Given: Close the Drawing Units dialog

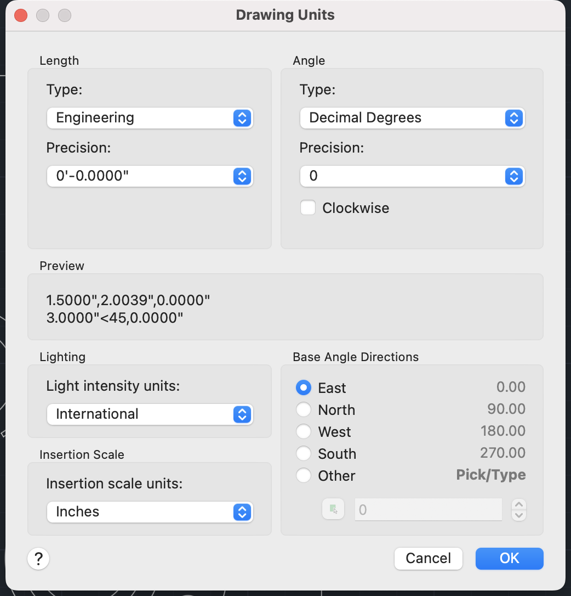Looking at the screenshot, I should 21,15.
